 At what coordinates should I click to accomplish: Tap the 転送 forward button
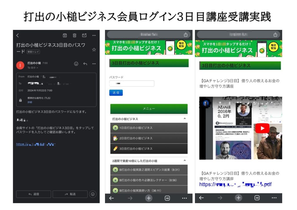tap(70, 194)
